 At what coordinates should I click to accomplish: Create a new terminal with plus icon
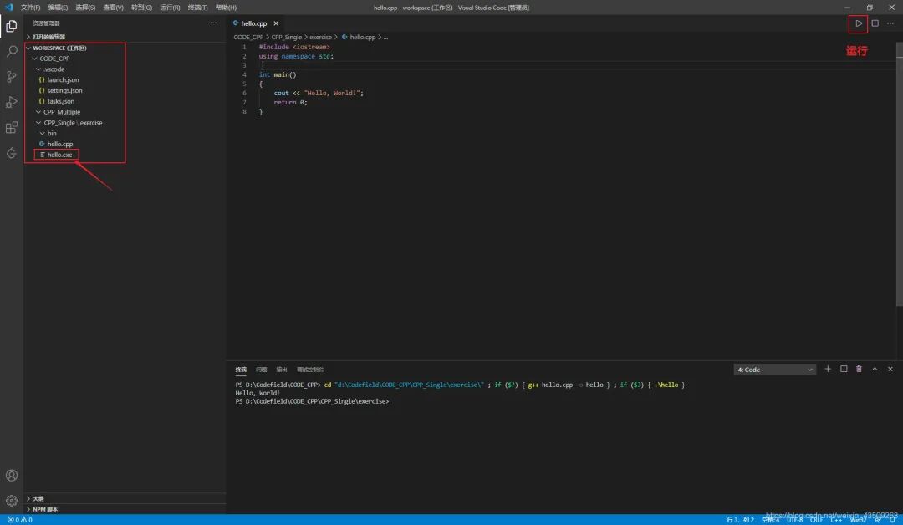(828, 369)
